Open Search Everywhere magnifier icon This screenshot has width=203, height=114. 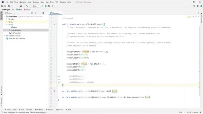(x=194, y=6)
